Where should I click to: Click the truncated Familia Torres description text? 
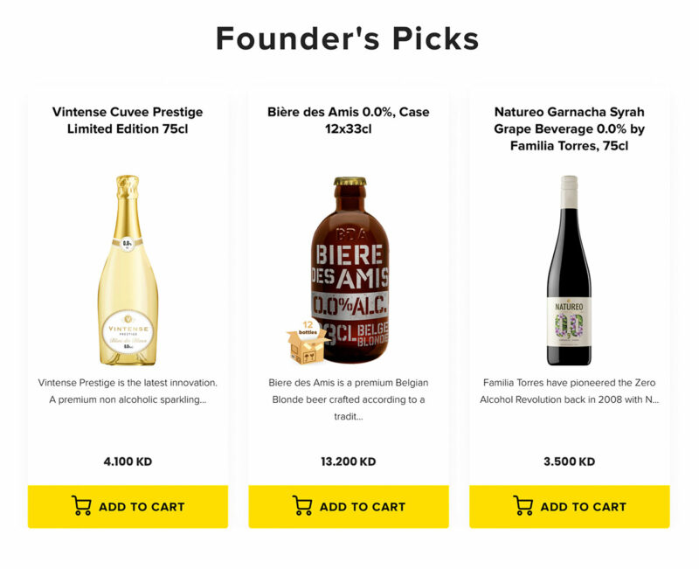tap(569, 392)
